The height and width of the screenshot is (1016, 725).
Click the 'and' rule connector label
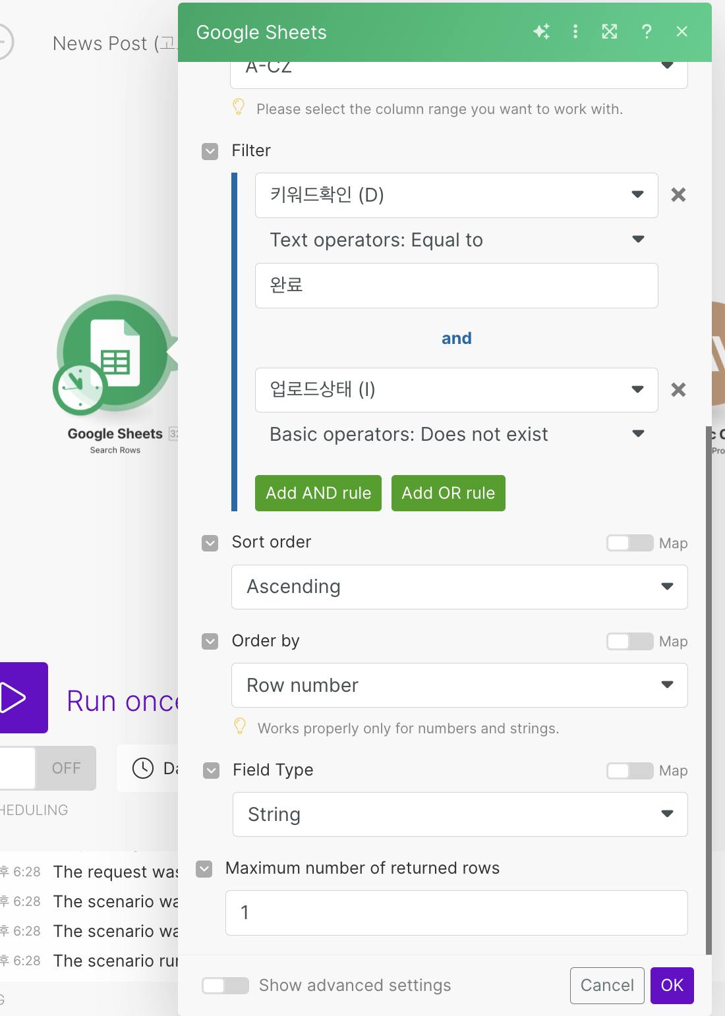click(457, 338)
